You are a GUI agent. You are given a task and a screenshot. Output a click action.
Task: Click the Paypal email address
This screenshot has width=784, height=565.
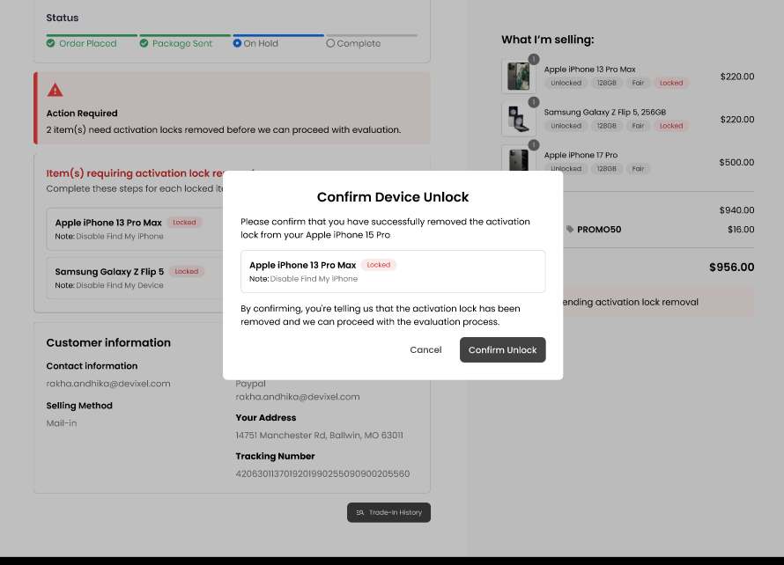[298, 397]
